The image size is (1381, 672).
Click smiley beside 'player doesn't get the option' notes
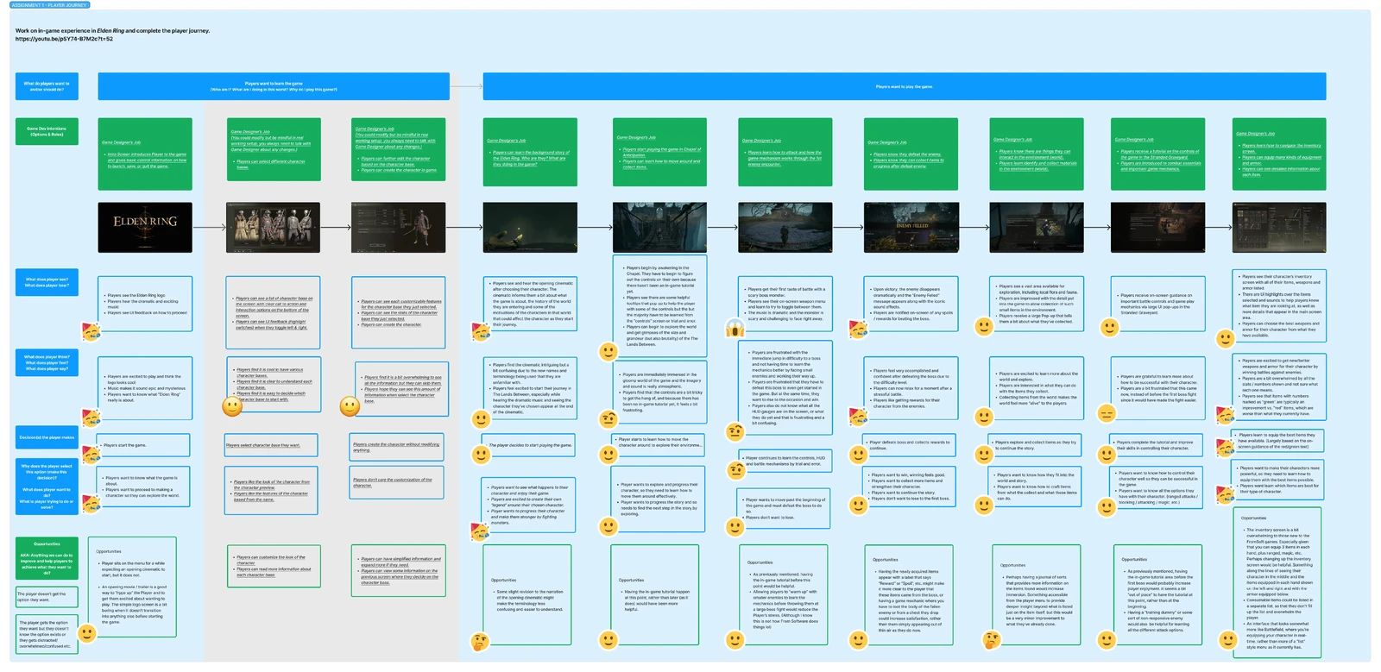[87, 633]
